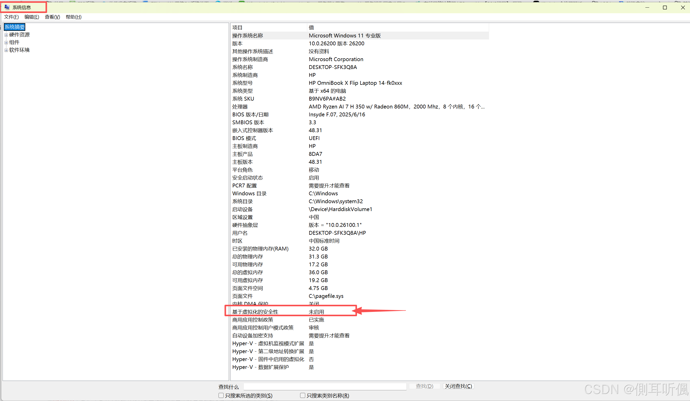Expand the 组件 tree node
The image size is (690, 401).
[6, 43]
